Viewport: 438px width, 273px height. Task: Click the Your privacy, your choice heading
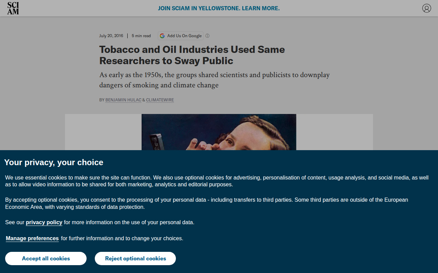pos(54,162)
